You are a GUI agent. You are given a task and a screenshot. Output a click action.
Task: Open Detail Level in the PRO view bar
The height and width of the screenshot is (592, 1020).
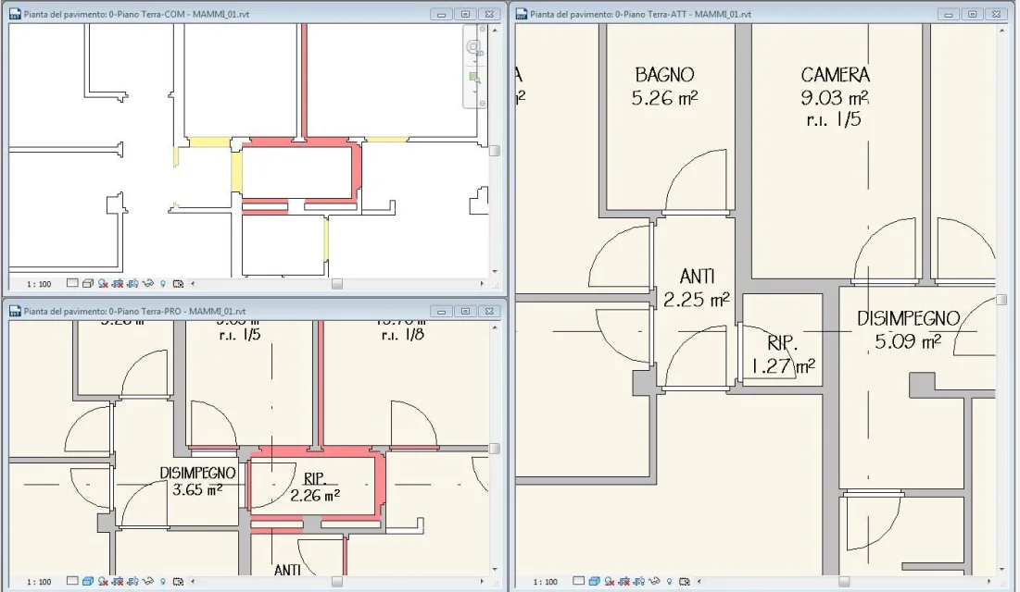[x=72, y=581]
